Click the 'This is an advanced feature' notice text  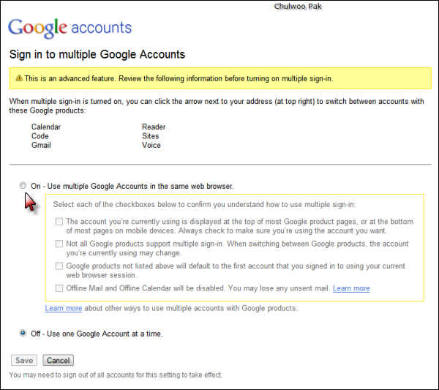pyautogui.click(x=179, y=79)
